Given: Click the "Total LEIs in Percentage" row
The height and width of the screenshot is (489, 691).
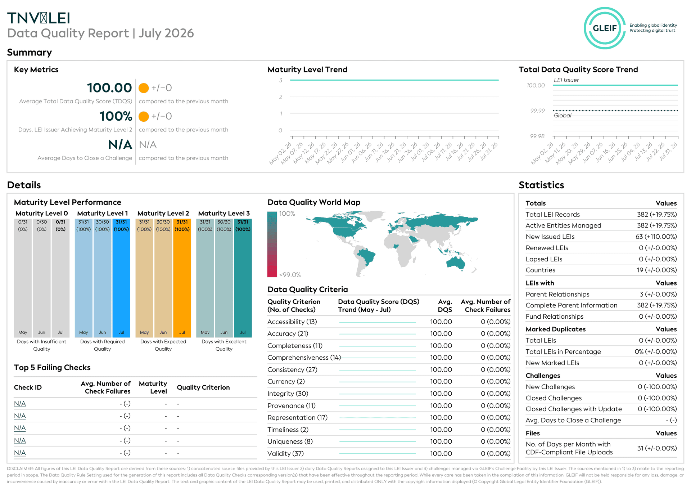Looking at the screenshot, I should tap(601, 351).
